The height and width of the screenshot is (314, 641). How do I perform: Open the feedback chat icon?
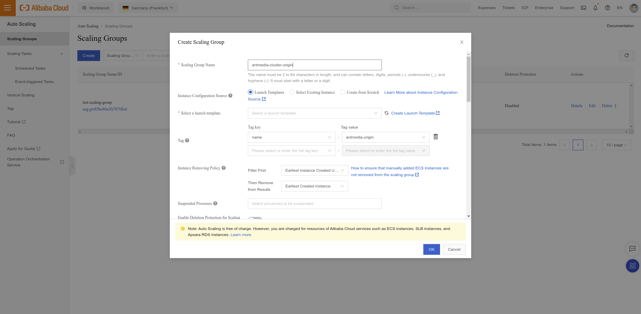632,249
